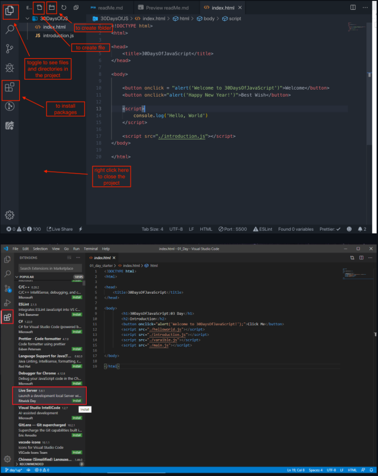Viewport: 378px width, 476px height.
Task: Toggle Prettier status in the status bar
Action: pyautogui.click(x=330, y=229)
